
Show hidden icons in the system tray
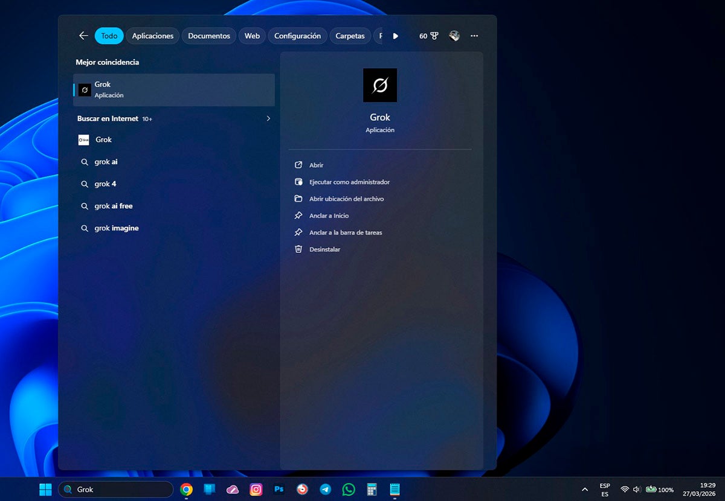(x=585, y=489)
